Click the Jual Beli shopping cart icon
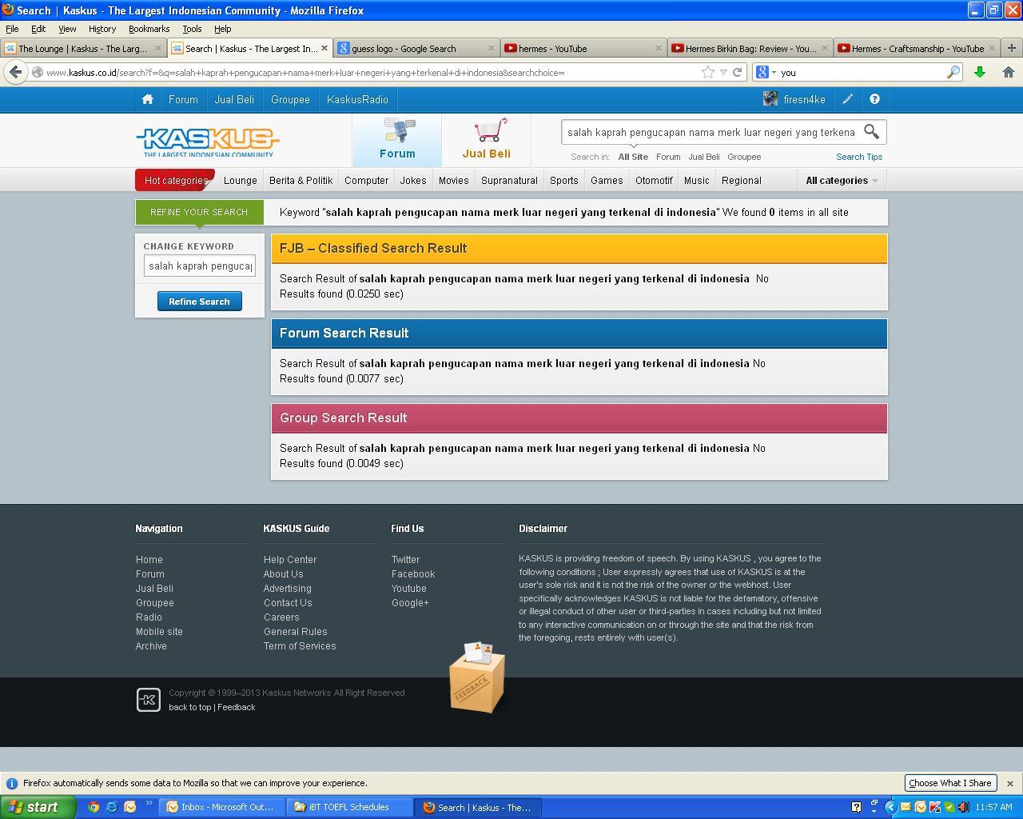 (x=489, y=130)
